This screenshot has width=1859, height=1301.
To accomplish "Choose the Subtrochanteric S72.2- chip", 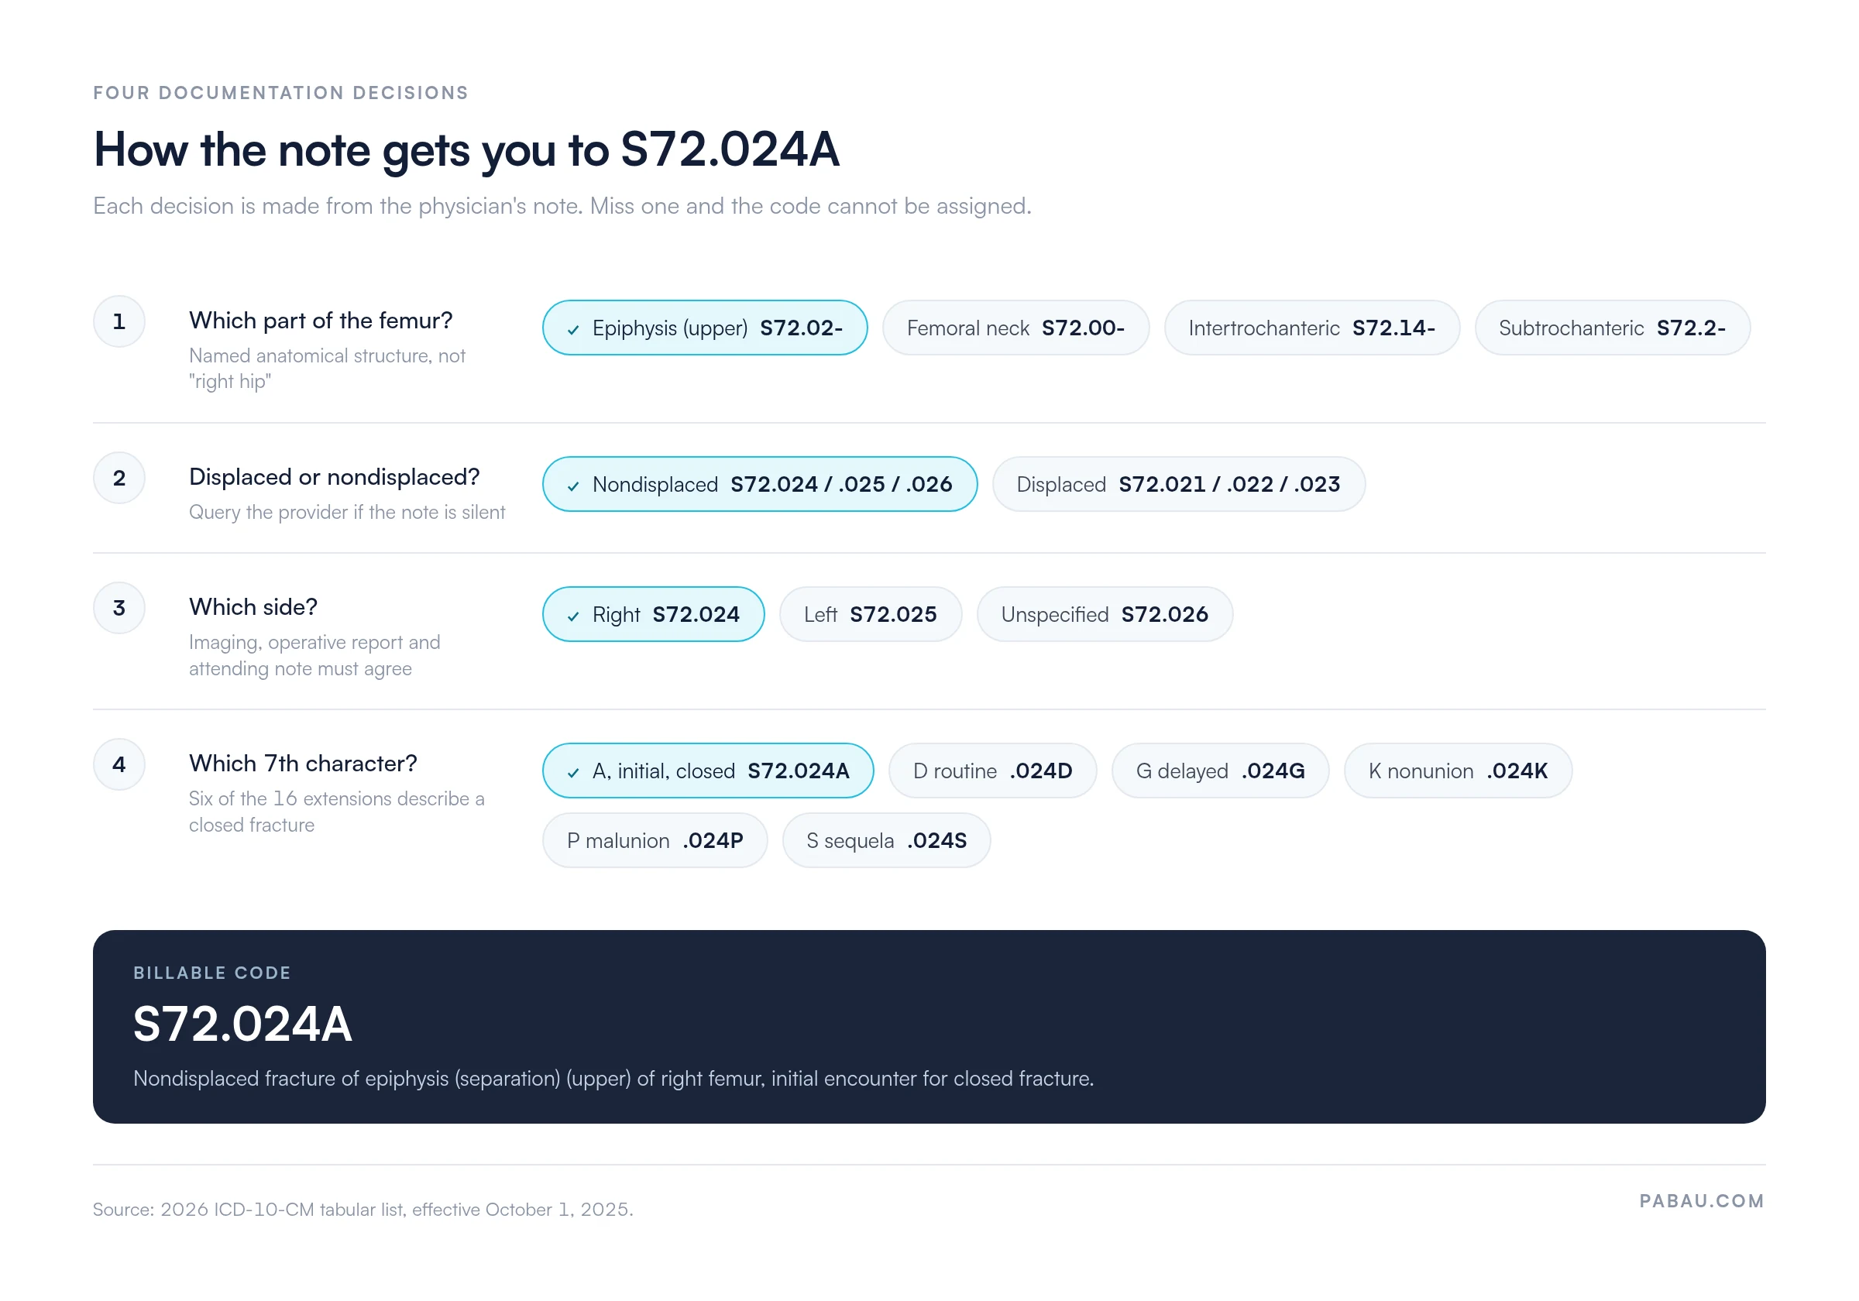I will click(x=1612, y=328).
